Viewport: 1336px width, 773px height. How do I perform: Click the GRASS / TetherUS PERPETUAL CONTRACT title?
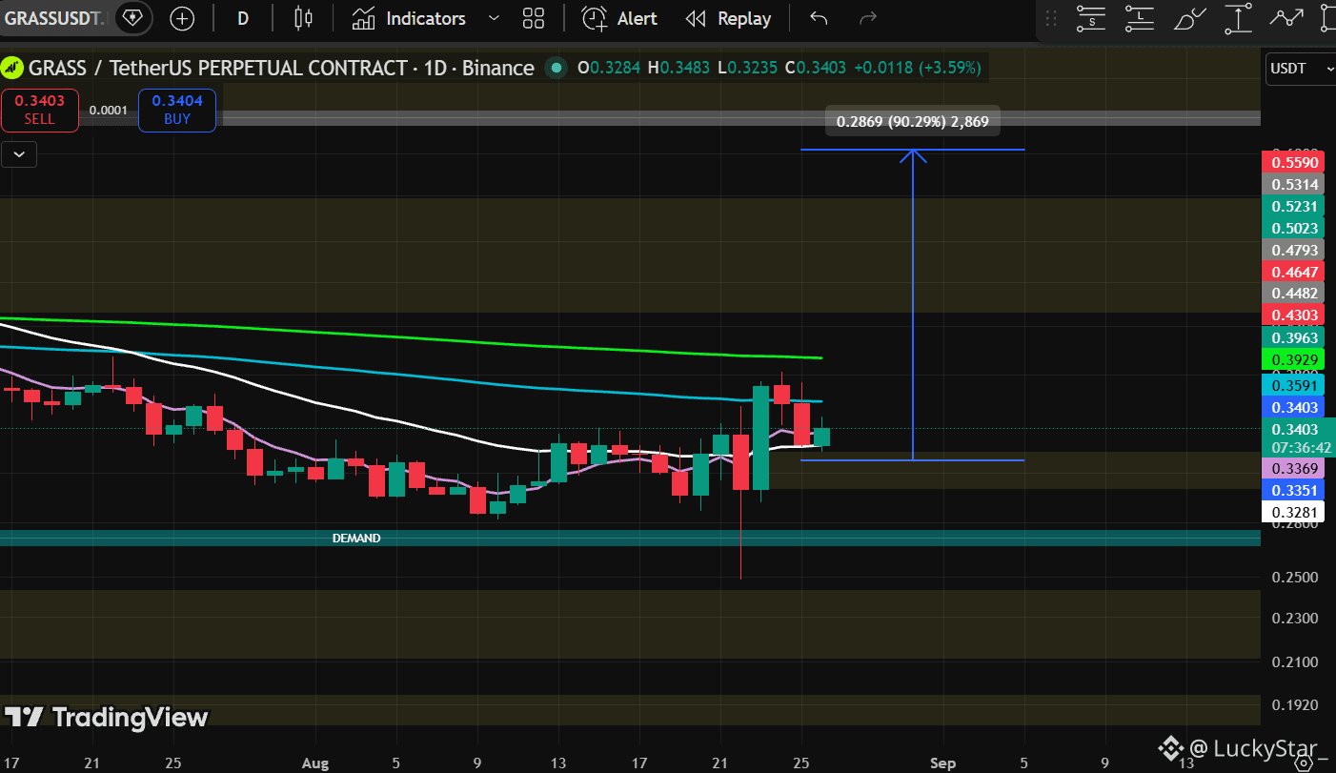[x=280, y=68]
